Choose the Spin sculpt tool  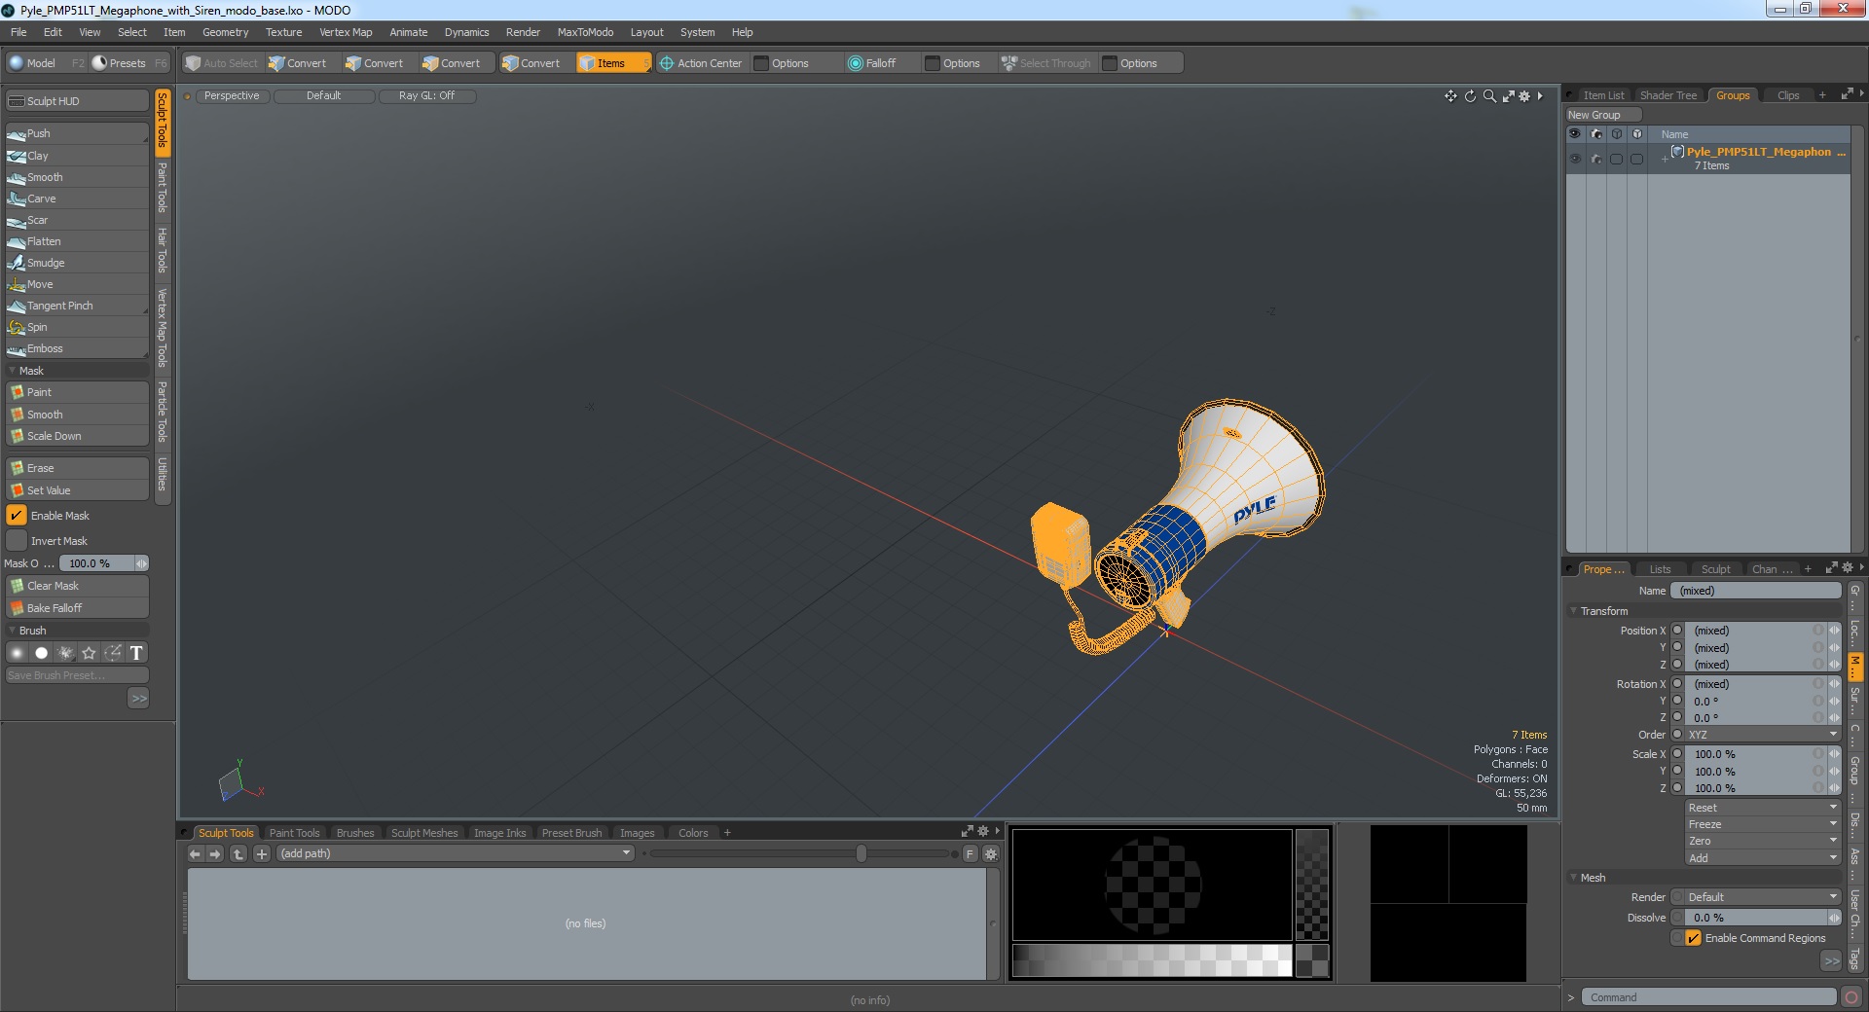[77, 327]
